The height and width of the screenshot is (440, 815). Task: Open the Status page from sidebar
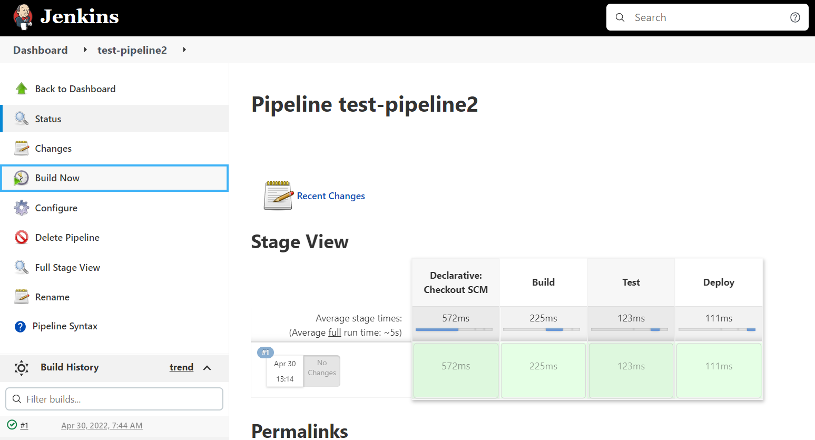pos(114,119)
